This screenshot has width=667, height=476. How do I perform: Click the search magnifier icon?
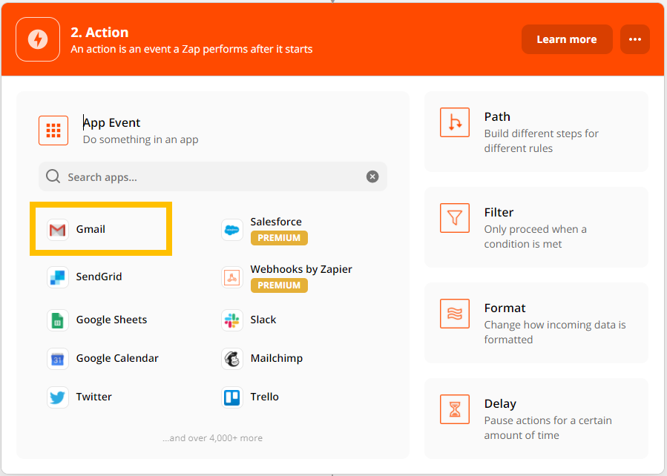(x=53, y=176)
